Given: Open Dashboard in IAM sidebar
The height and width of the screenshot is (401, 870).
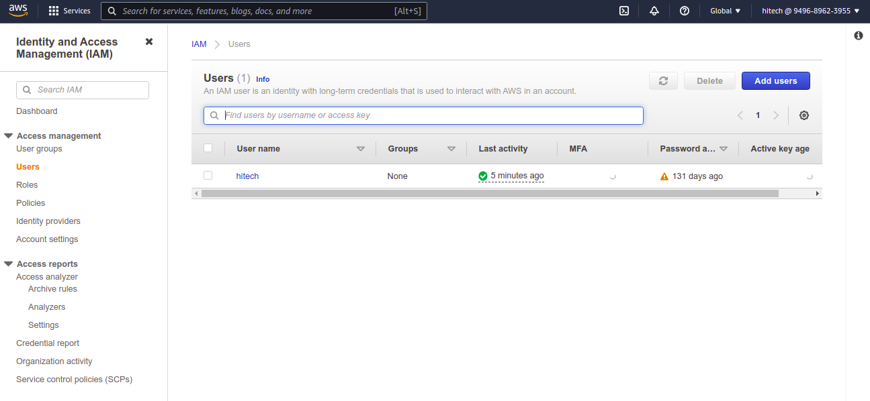Looking at the screenshot, I should point(37,111).
